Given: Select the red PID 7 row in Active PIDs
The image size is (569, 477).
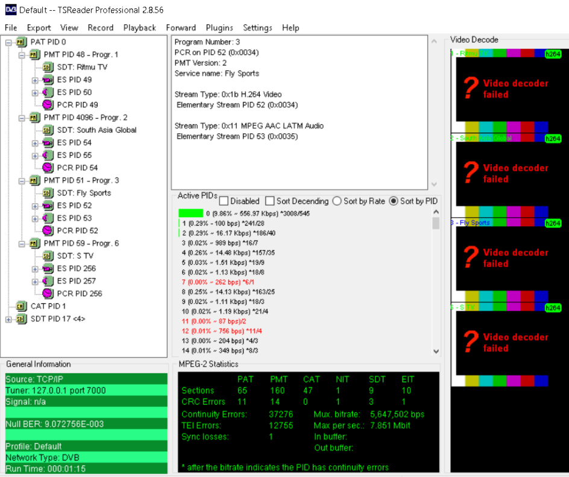Looking at the screenshot, I should tap(218, 282).
